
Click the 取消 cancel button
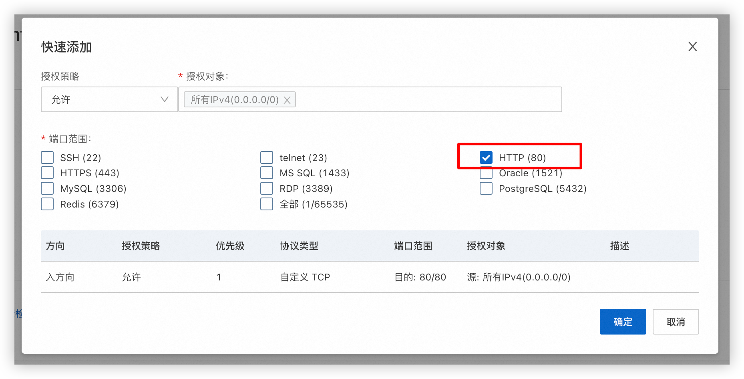676,322
